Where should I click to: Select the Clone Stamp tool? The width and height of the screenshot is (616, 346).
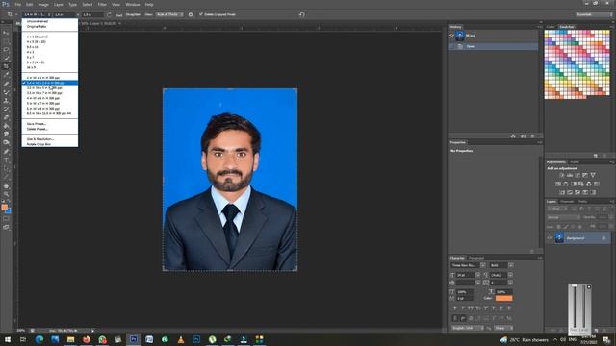pos(6,100)
